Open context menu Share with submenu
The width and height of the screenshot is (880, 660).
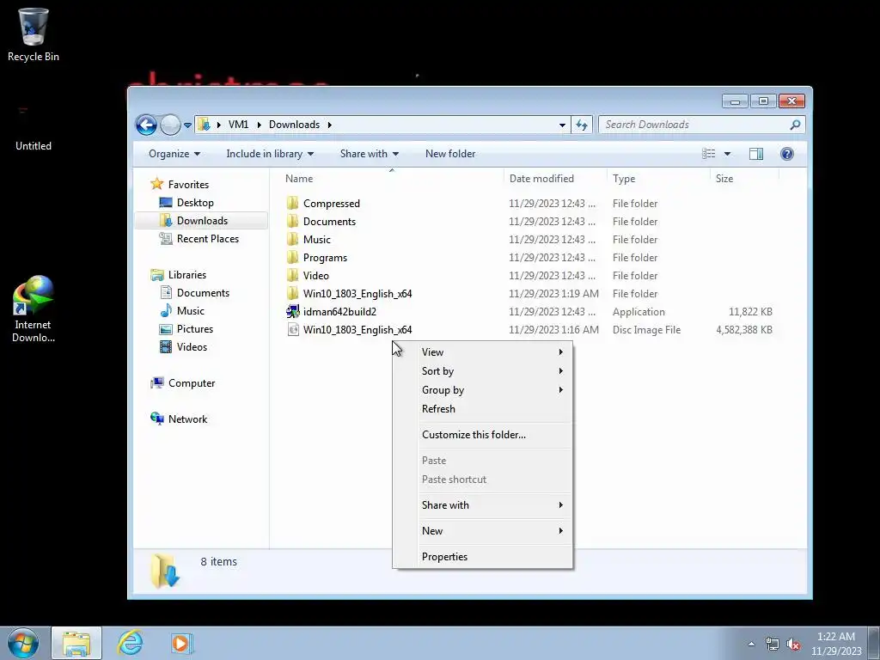click(483, 505)
